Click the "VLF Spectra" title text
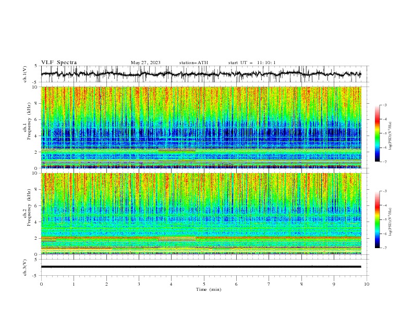The image size is (413, 319). click(x=59, y=63)
